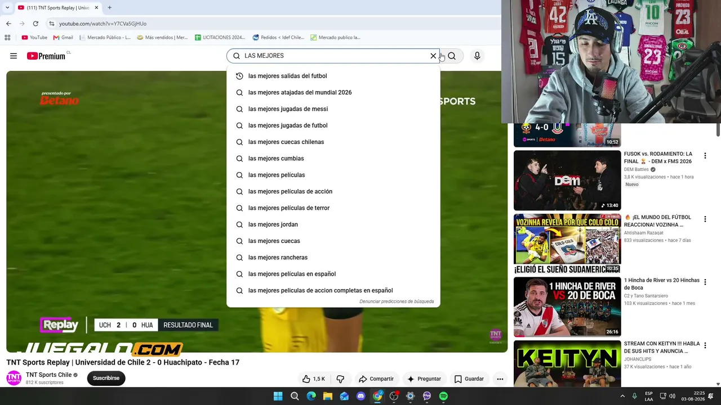Expand the Chrome tab search dropdown
This screenshot has width=721, height=405.
coord(7,8)
